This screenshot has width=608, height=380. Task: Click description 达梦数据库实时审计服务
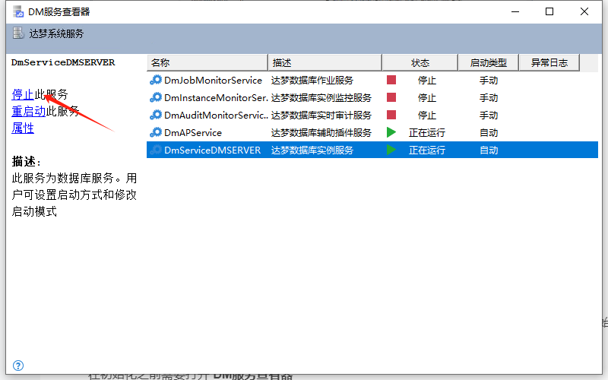321,116
